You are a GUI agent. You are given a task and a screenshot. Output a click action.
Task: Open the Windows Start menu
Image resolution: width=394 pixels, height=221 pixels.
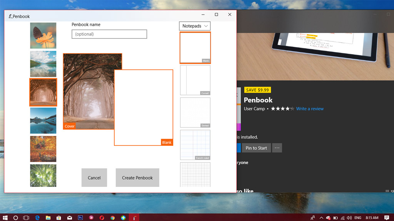(5, 218)
